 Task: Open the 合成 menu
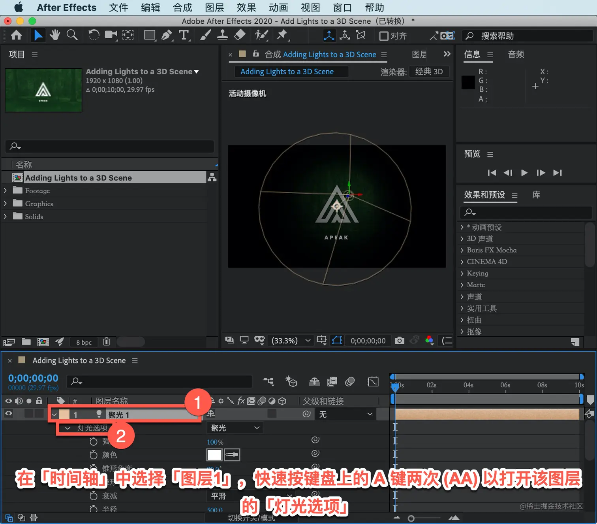(x=182, y=8)
